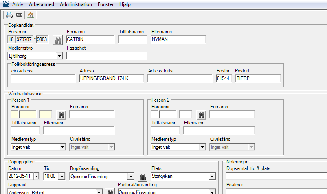Search Person 1 with the binoculars icon
This screenshot has width=327, height=194.
(61, 115)
